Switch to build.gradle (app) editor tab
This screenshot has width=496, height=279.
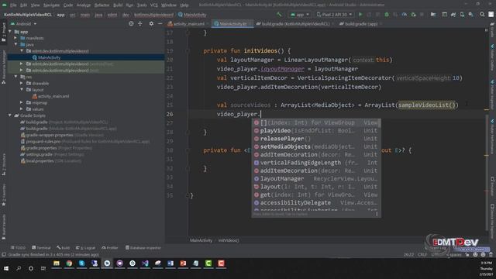click(x=360, y=24)
